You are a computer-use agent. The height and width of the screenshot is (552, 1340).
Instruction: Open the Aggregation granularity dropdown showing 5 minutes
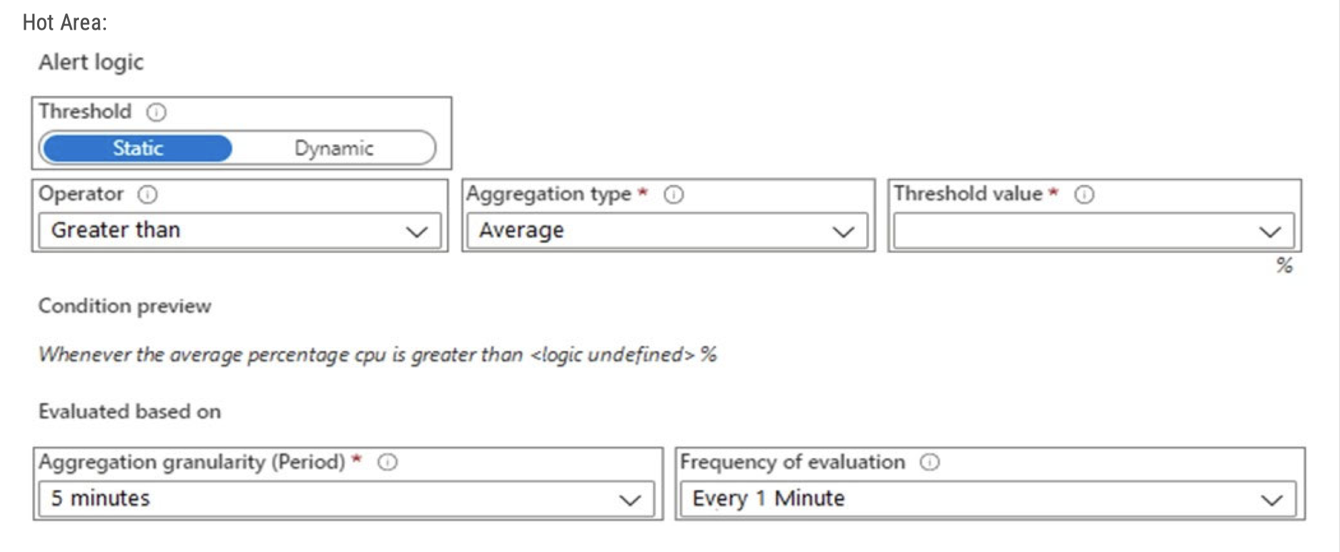346,499
